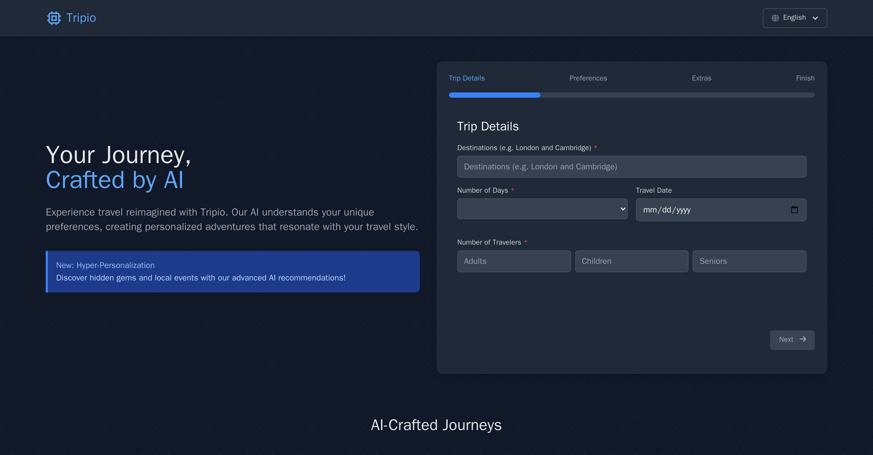This screenshot has width=873, height=455.
Task: Switch to the Extras step tab
Action: (701, 78)
